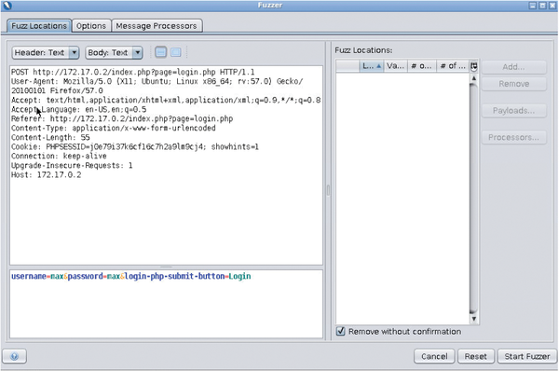Open the Header: Text dropdown
The image size is (559, 371).
coord(46,52)
